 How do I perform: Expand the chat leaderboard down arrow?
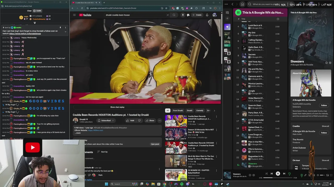[35, 23]
